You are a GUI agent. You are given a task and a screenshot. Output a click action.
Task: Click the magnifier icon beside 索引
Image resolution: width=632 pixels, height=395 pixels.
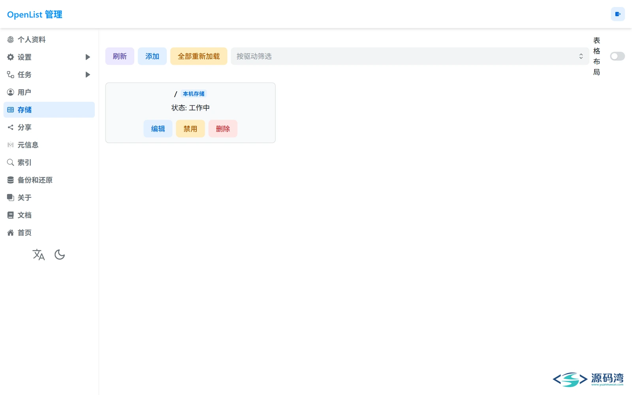point(11,162)
